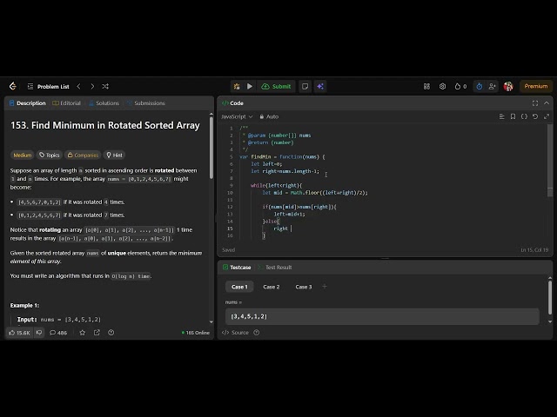The width and height of the screenshot is (557, 417).
Task: Click the Medium difficulty tag
Action: click(x=23, y=155)
